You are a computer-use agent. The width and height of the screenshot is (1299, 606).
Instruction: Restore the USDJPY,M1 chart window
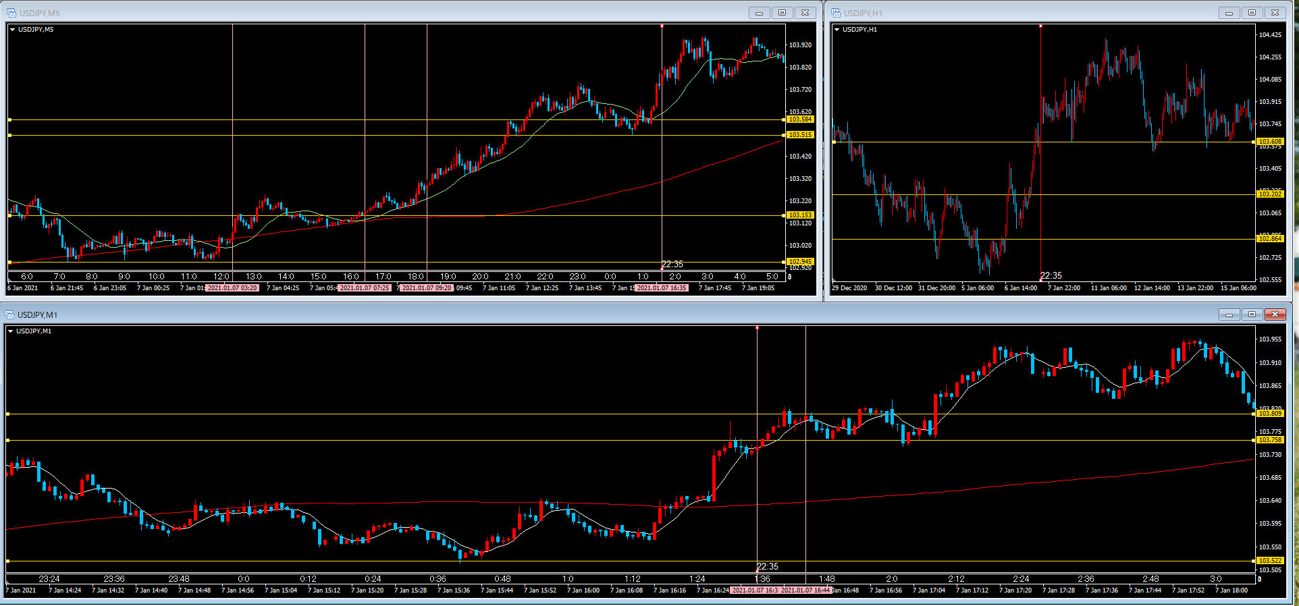(x=1252, y=314)
